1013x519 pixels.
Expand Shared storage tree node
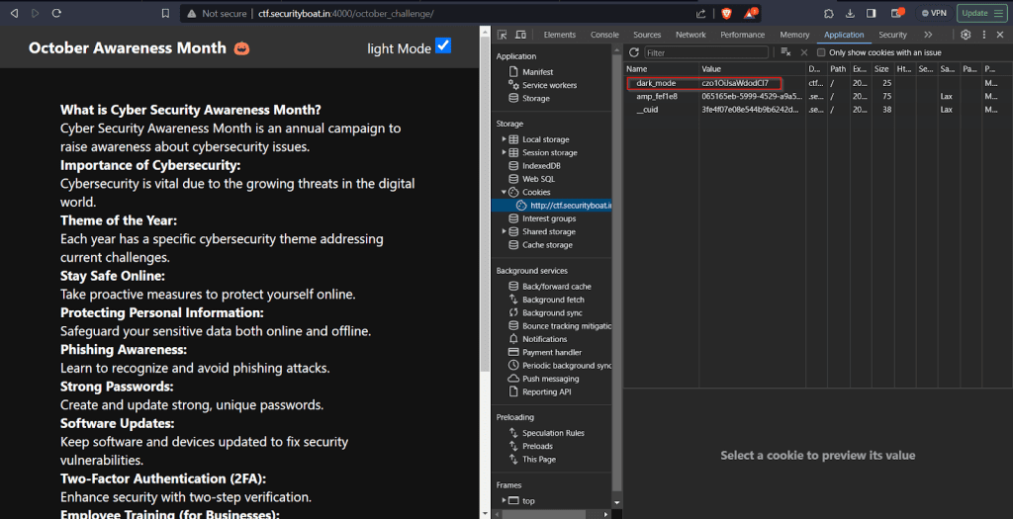click(504, 231)
